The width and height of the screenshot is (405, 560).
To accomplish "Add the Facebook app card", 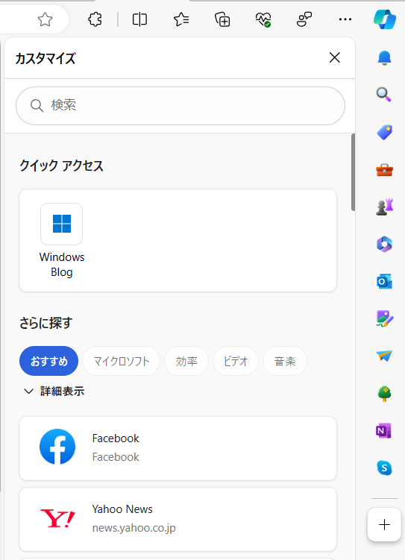I will [178, 448].
